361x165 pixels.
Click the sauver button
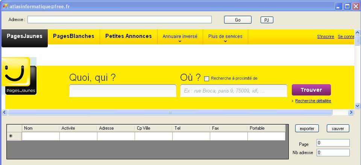pyautogui.click(x=338, y=129)
